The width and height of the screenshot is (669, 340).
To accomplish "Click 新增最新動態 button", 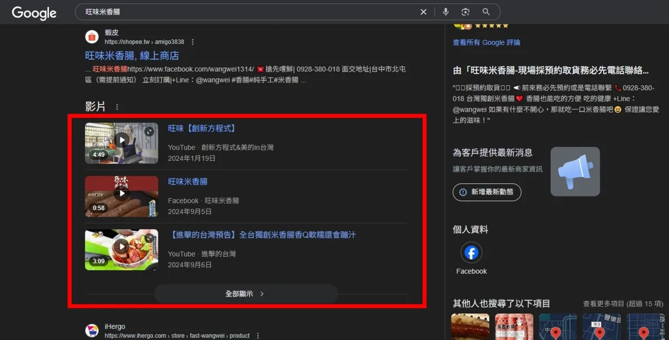I will click(x=487, y=192).
